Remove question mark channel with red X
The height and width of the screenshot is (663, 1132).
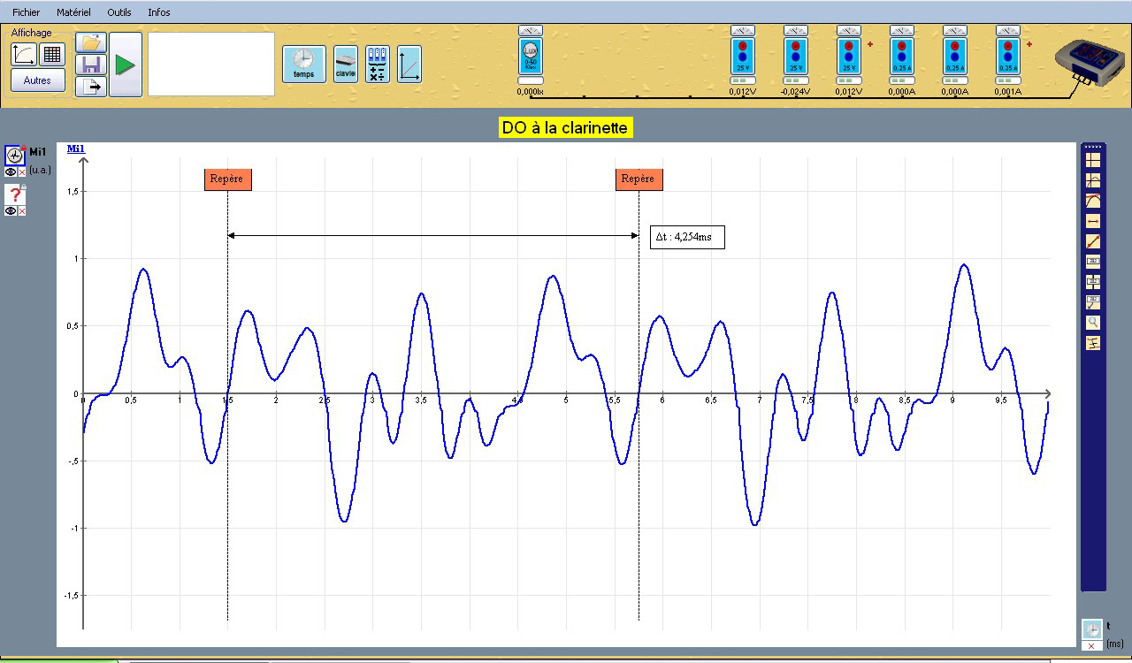pyautogui.click(x=22, y=211)
